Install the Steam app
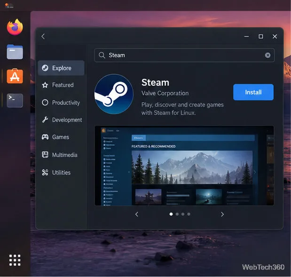Image resolution: width=291 pixels, height=277 pixels. (253, 92)
